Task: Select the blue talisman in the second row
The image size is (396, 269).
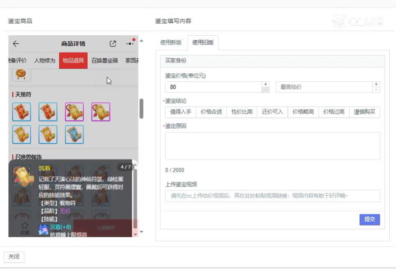Action: click(74, 134)
